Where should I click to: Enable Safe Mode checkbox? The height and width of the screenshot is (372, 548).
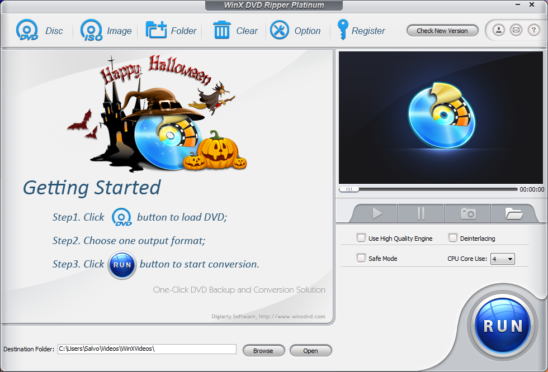pos(361,258)
